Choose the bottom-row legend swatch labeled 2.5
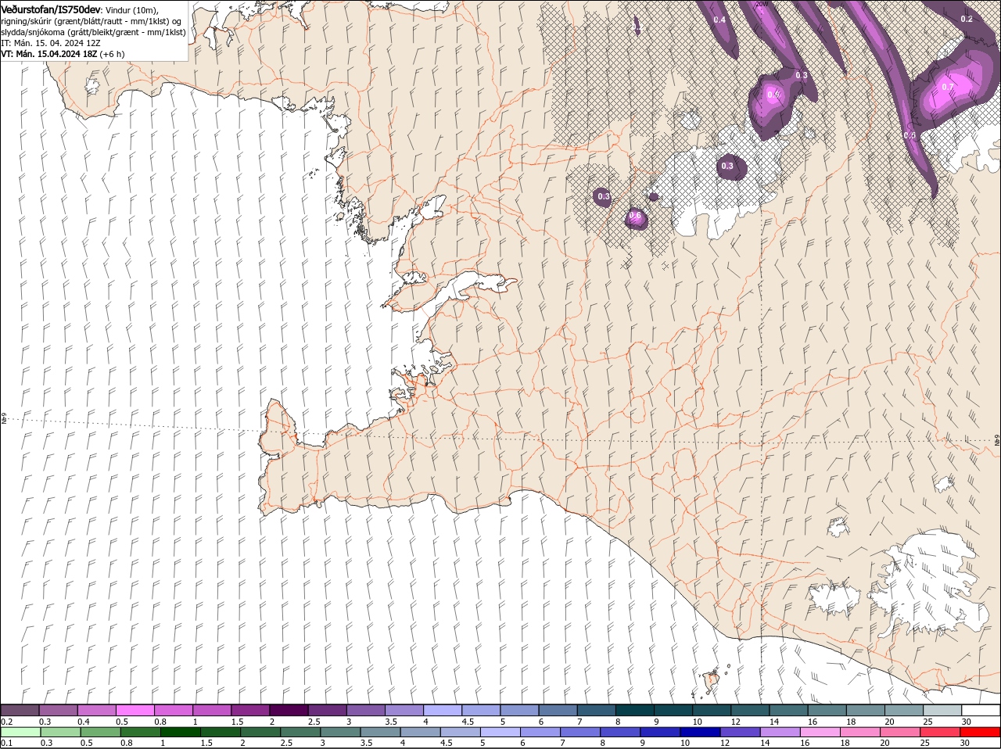 [300, 732]
